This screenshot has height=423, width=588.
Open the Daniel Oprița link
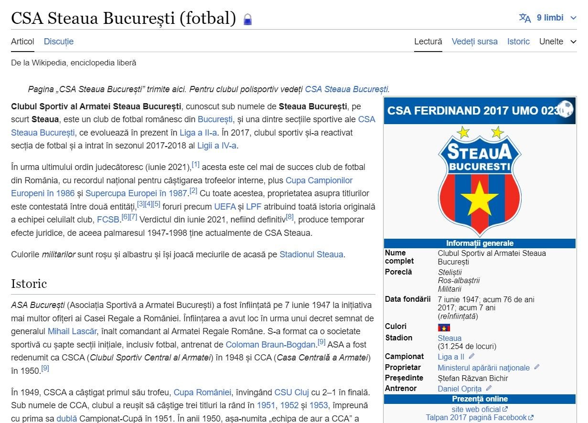pyautogui.click(x=460, y=389)
